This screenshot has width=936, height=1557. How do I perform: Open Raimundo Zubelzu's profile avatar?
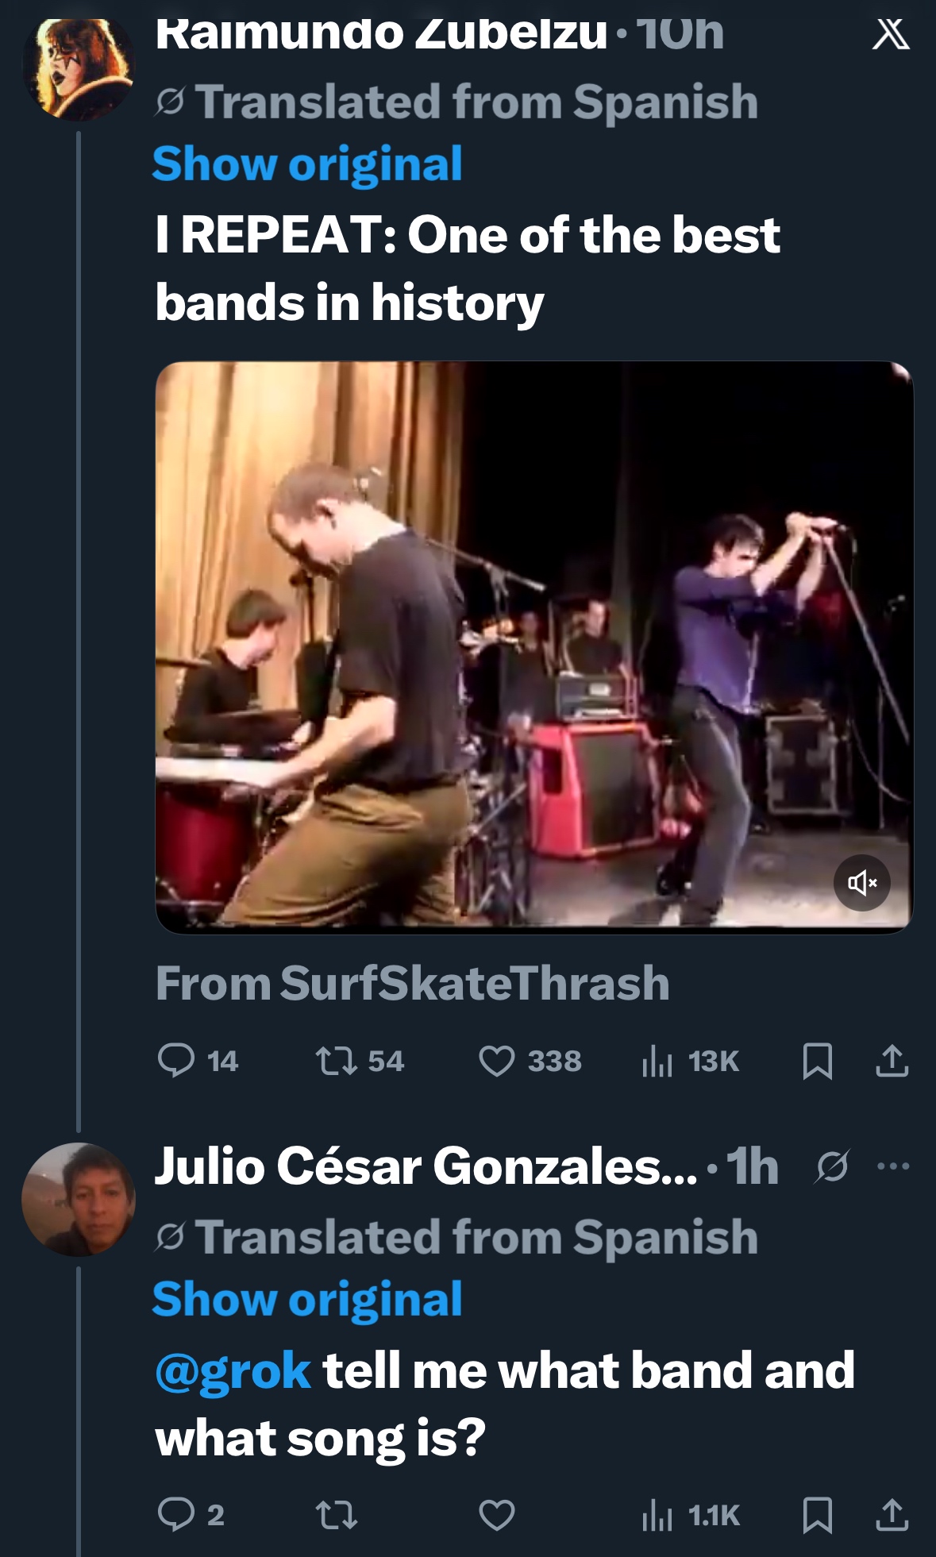(x=78, y=67)
